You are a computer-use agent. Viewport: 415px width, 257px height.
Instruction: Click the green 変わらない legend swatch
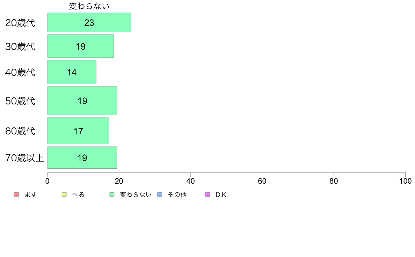click(112, 194)
